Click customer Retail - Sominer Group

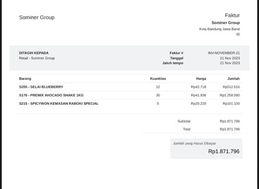(x=37, y=58)
